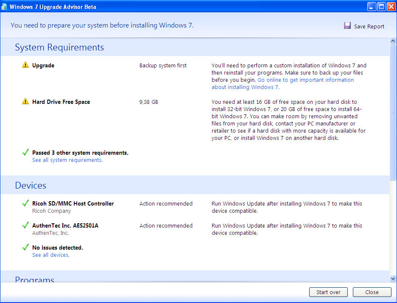Open the See all system requirements link

point(67,160)
